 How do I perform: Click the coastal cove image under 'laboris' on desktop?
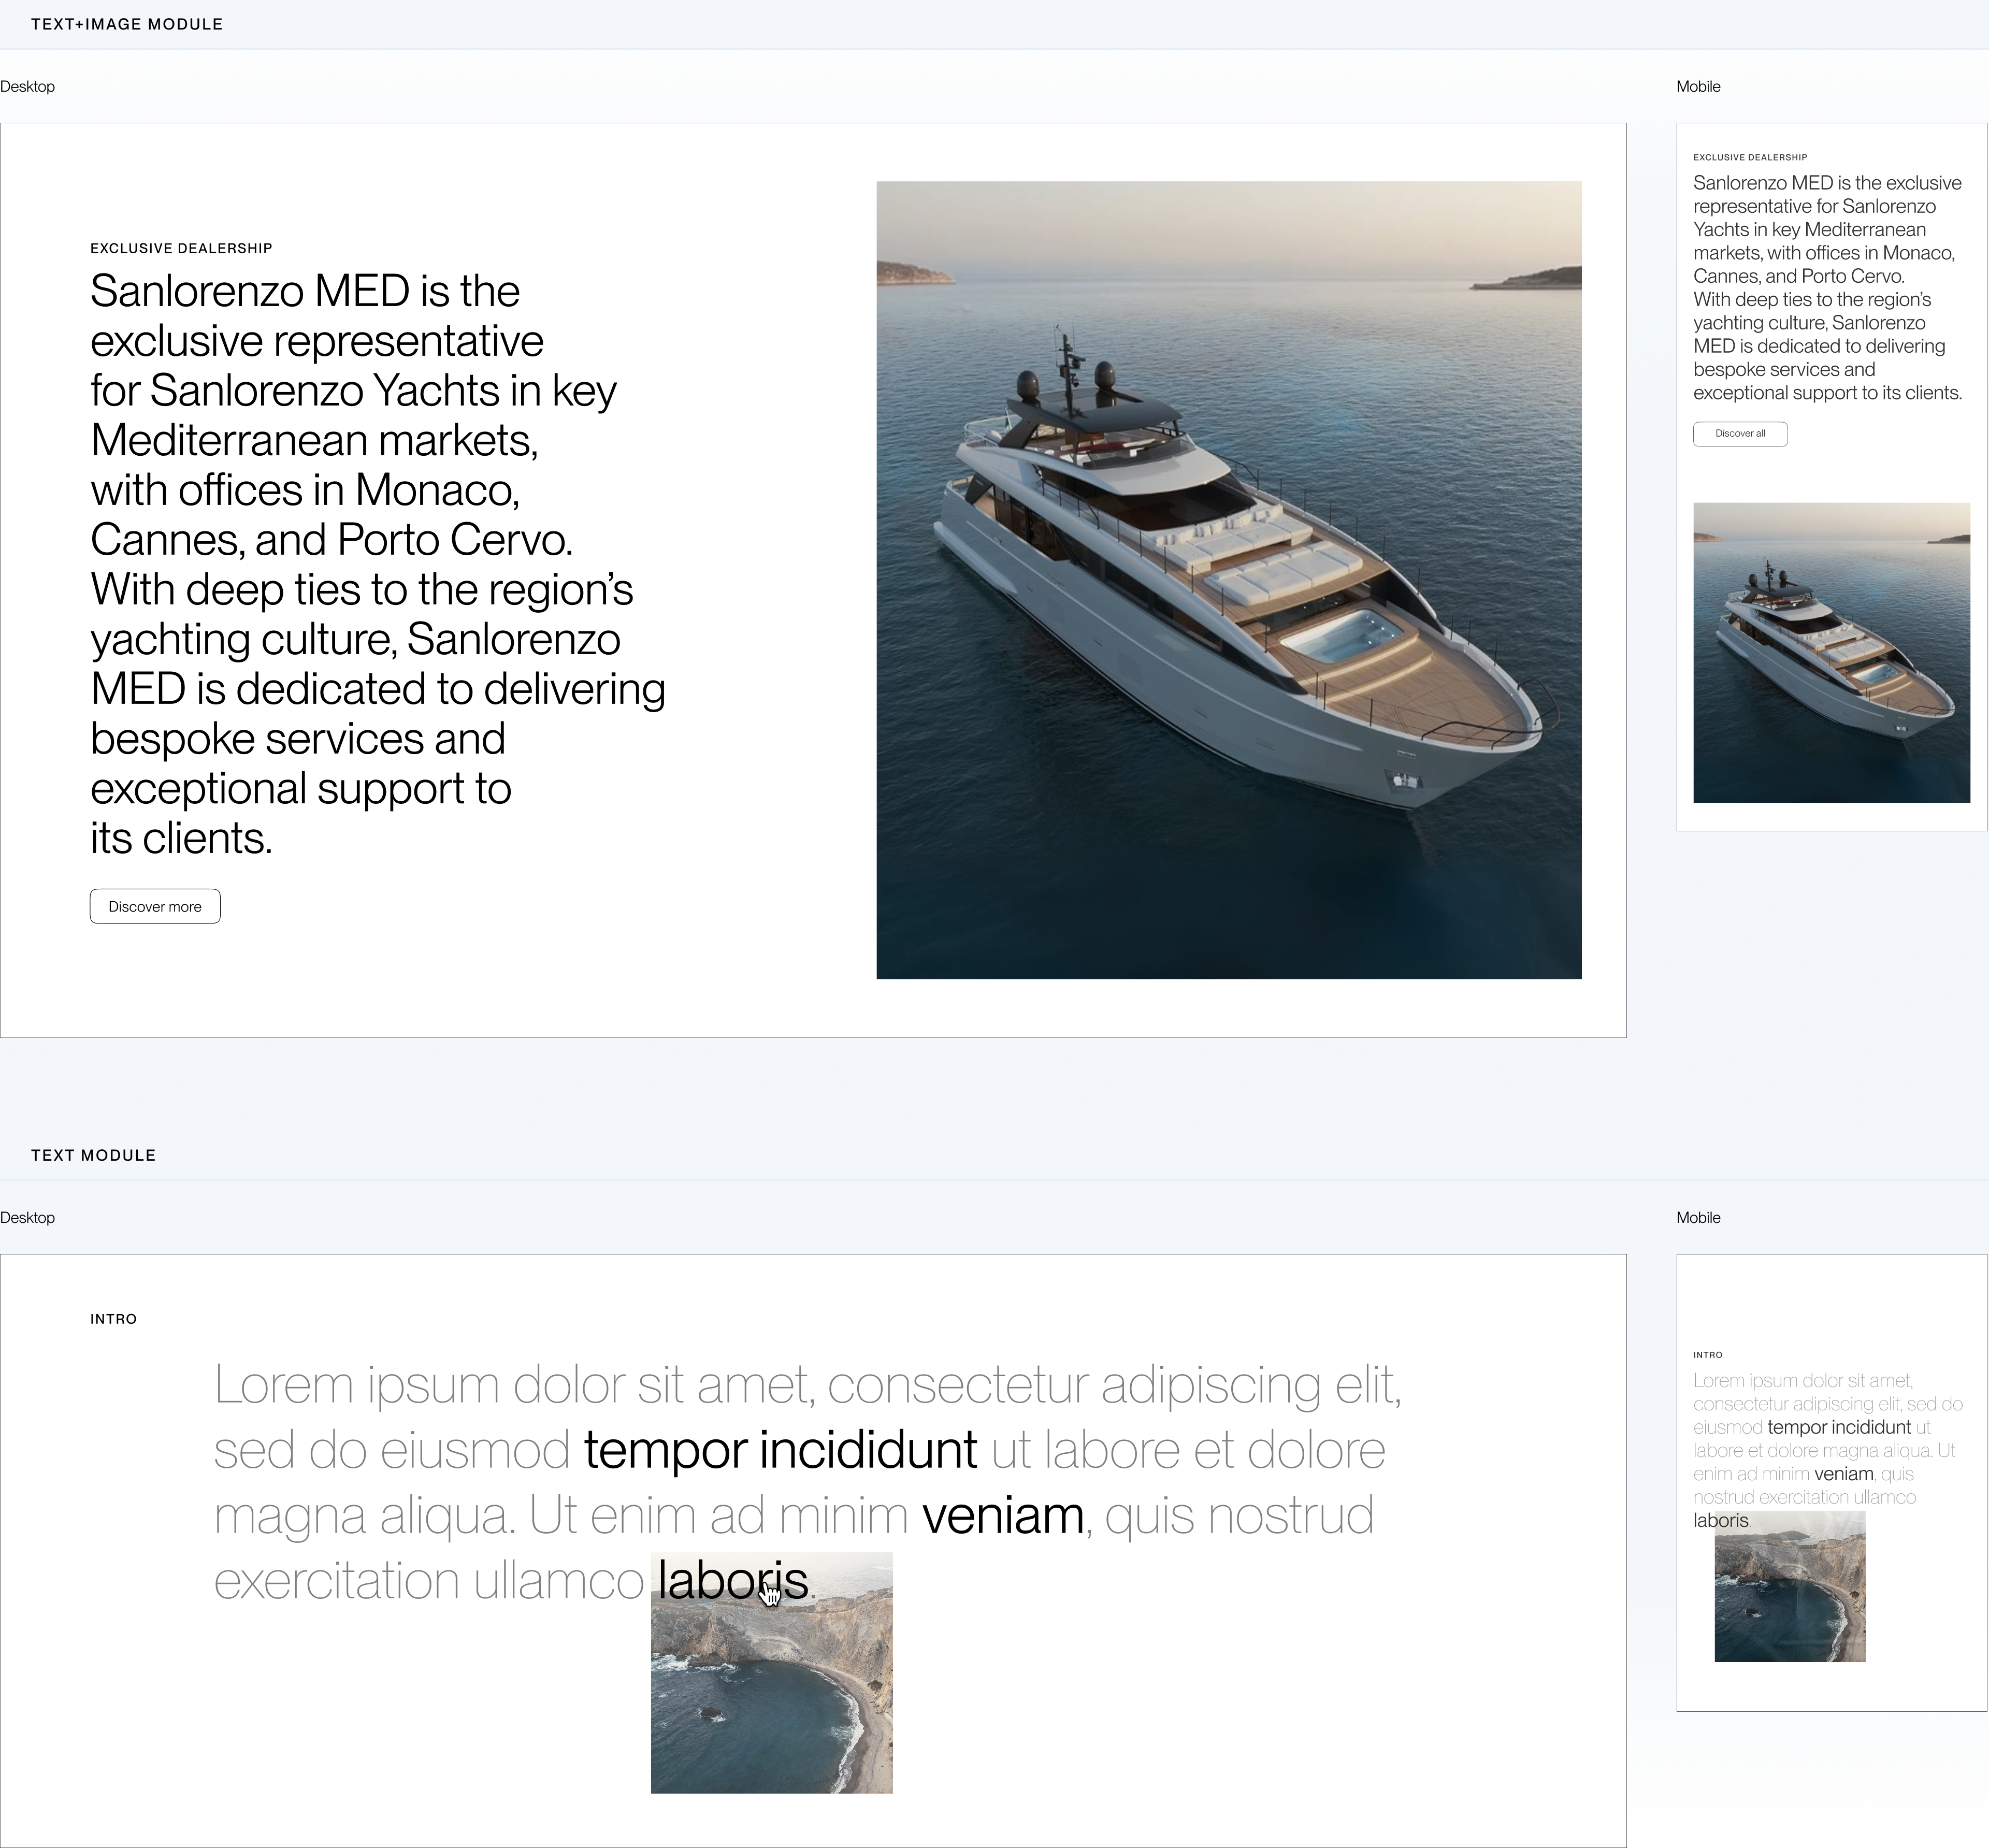point(772,1673)
